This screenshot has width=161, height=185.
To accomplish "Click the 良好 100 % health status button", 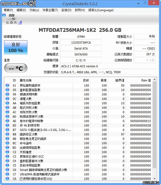I will click(16, 47).
